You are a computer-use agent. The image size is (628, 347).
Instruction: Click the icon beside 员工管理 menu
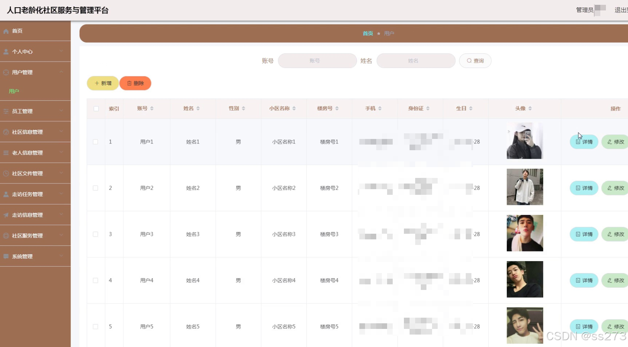click(6, 111)
